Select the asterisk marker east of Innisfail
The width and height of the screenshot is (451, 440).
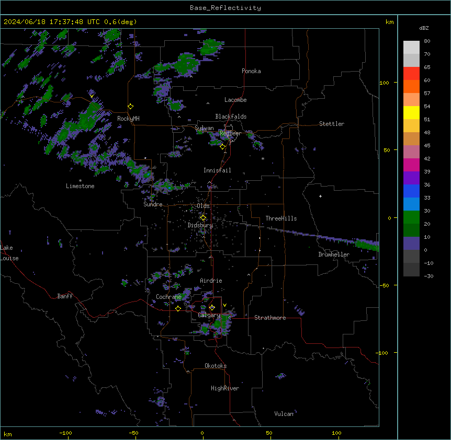coord(263,158)
